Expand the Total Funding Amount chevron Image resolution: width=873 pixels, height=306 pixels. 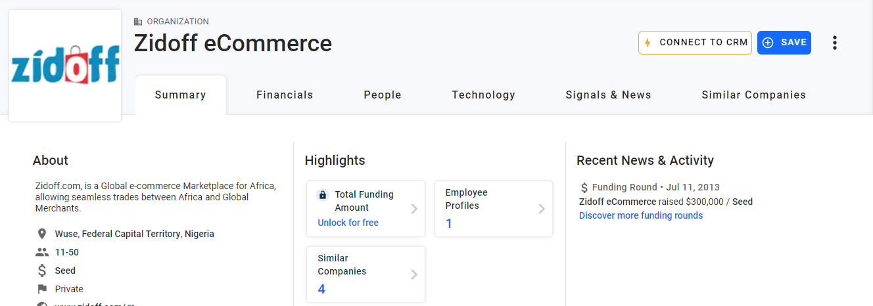(x=414, y=209)
